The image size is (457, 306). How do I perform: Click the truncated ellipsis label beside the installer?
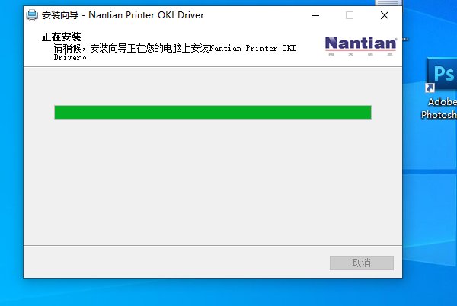pyautogui.click(x=405, y=39)
